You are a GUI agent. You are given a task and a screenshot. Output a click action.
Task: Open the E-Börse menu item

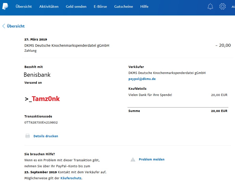pos(100,6)
